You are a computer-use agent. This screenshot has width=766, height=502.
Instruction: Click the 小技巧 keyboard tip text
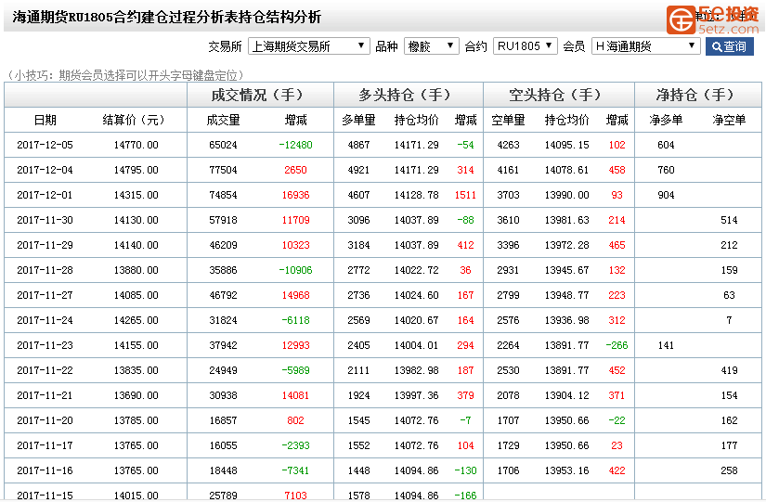click(x=125, y=75)
